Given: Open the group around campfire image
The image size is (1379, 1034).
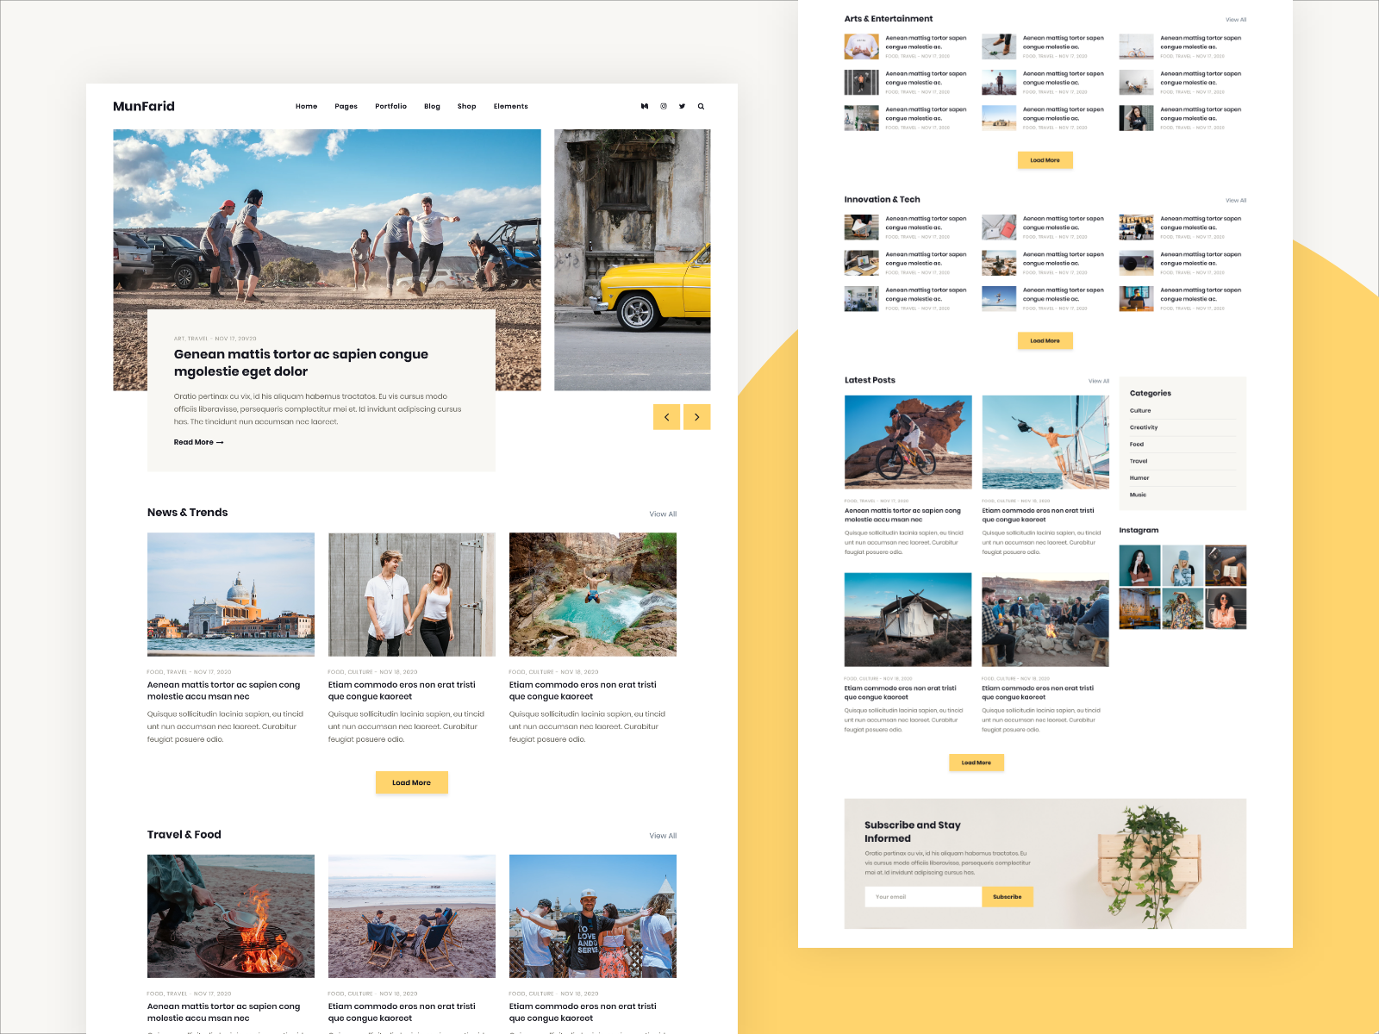Looking at the screenshot, I should coord(1045,620).
